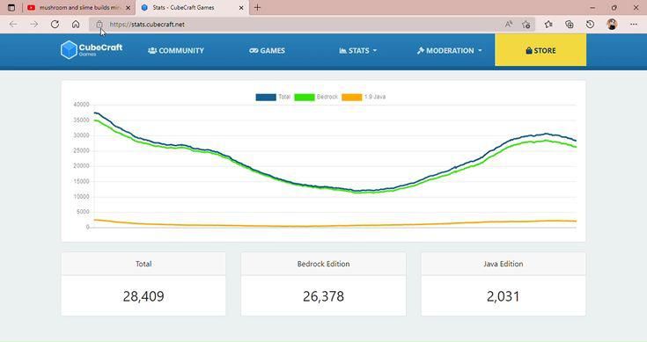Open the COMMUNITY nav item
Image resolution: width=647 pixels, height=342 pixels.
coord(176,51)
